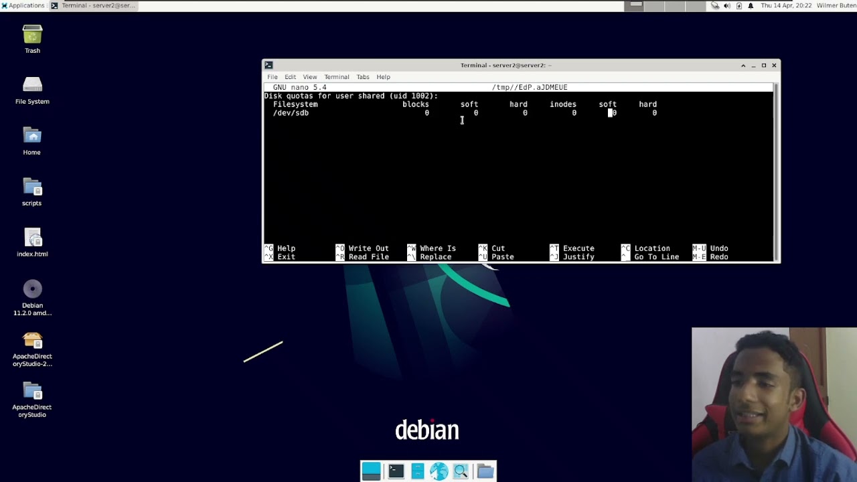Click the Wilmer Buten user menu
The image size is (857, 482).
tap(836, 5)
